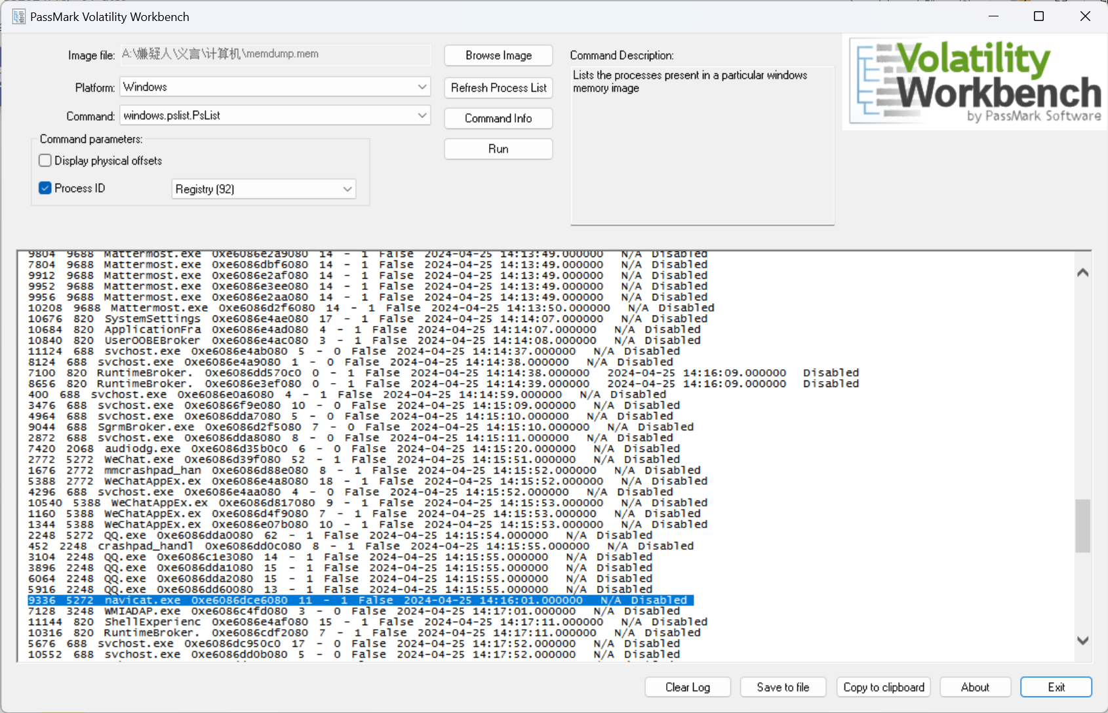Click the ShellExperienc process row

tap(368, 622)
